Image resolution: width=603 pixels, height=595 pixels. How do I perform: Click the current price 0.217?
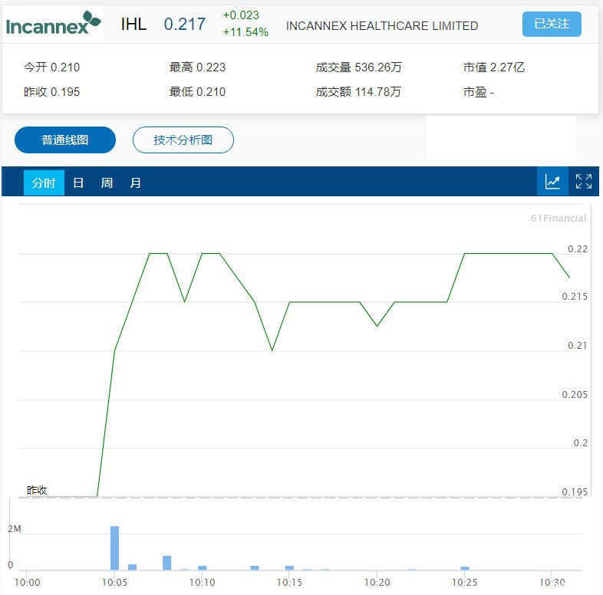coord(185,25)
